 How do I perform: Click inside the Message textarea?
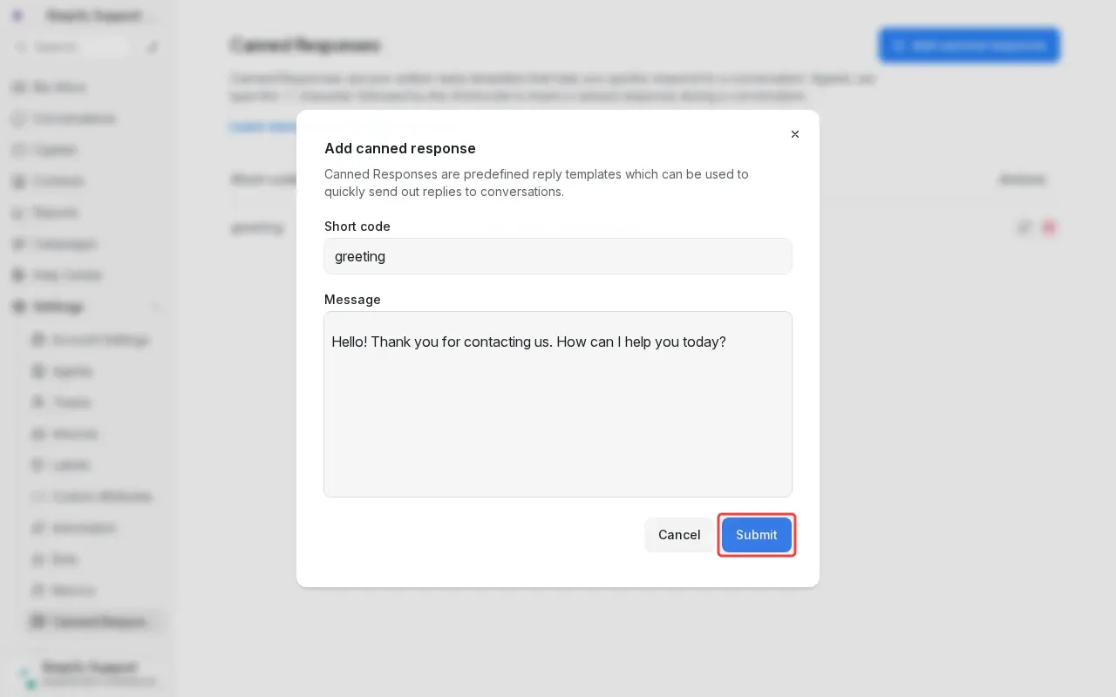point(558,404)
